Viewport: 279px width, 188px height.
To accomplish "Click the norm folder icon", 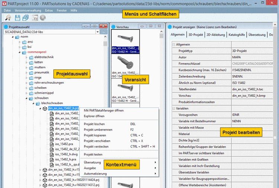I will (x=17, y=37).
